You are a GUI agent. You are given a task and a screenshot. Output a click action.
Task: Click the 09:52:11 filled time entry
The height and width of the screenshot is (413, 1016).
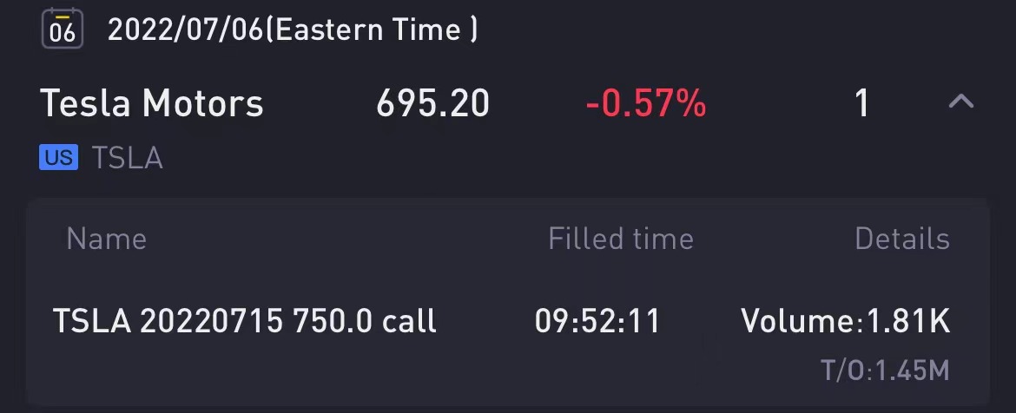[x=597, y=321]
